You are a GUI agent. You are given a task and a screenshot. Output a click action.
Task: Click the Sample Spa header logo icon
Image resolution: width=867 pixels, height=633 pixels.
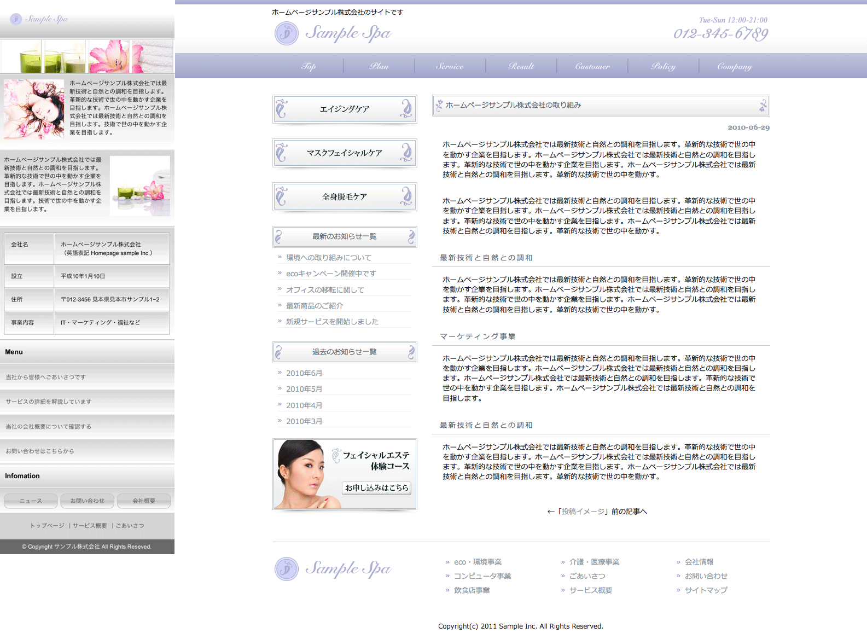coord(287,33)
